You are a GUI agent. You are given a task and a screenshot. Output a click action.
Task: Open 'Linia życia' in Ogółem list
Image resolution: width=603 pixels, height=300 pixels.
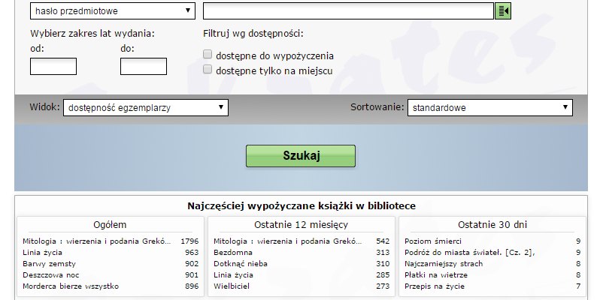[x=41, y=253]
